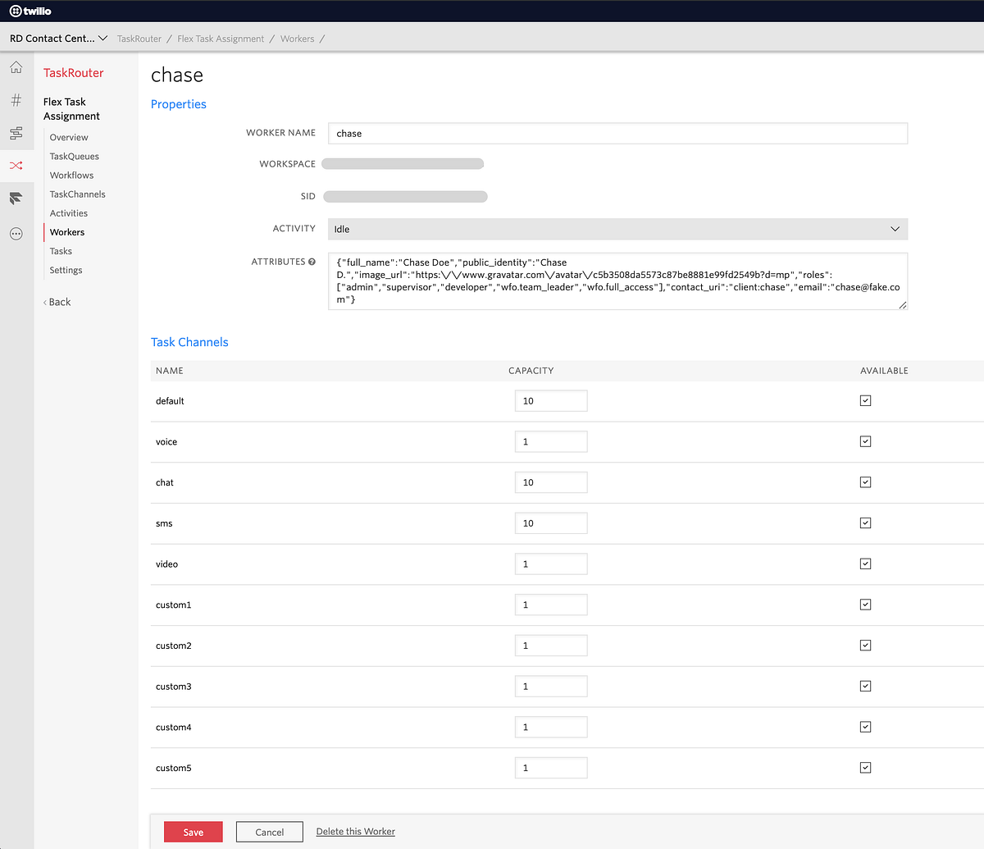The width and height of the screenshot is (984, 849).
Task: Toggle availability for the voice channel
Action: (x=865, y=441)
